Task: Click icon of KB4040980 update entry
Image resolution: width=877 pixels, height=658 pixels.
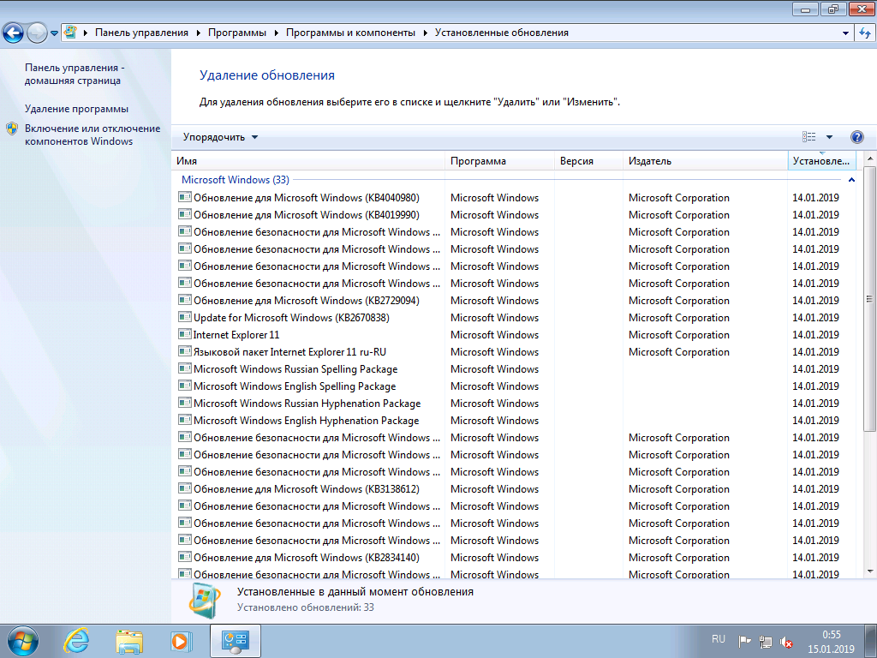Action: point(185,197)
